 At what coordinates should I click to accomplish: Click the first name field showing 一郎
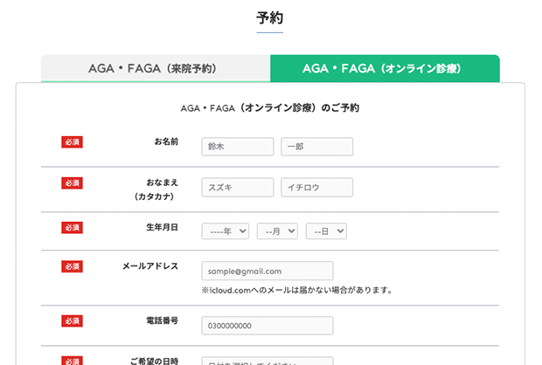pyautogui.click(x=317, y=147)
